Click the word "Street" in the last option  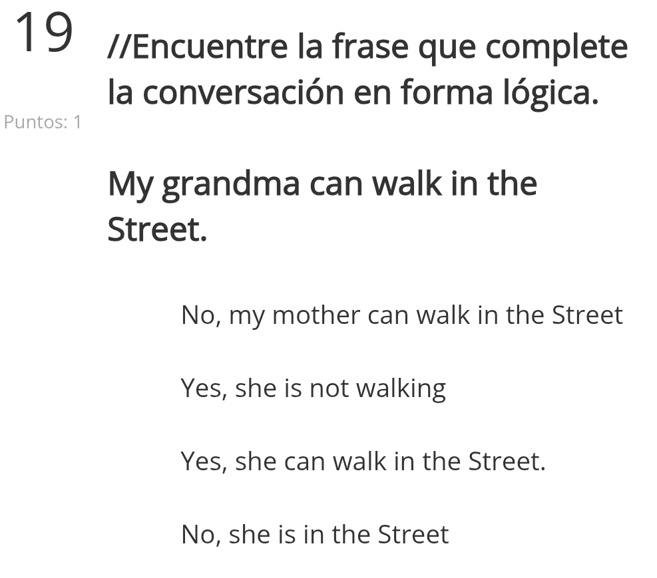point(413,534)
